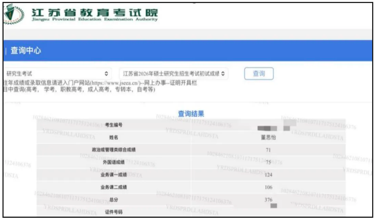The image size is (376, 218).
Task: Expand the 江苏省2026年硕士研究生招生考试初试成绩 dropdown
Action: click(x=174, y=74)
